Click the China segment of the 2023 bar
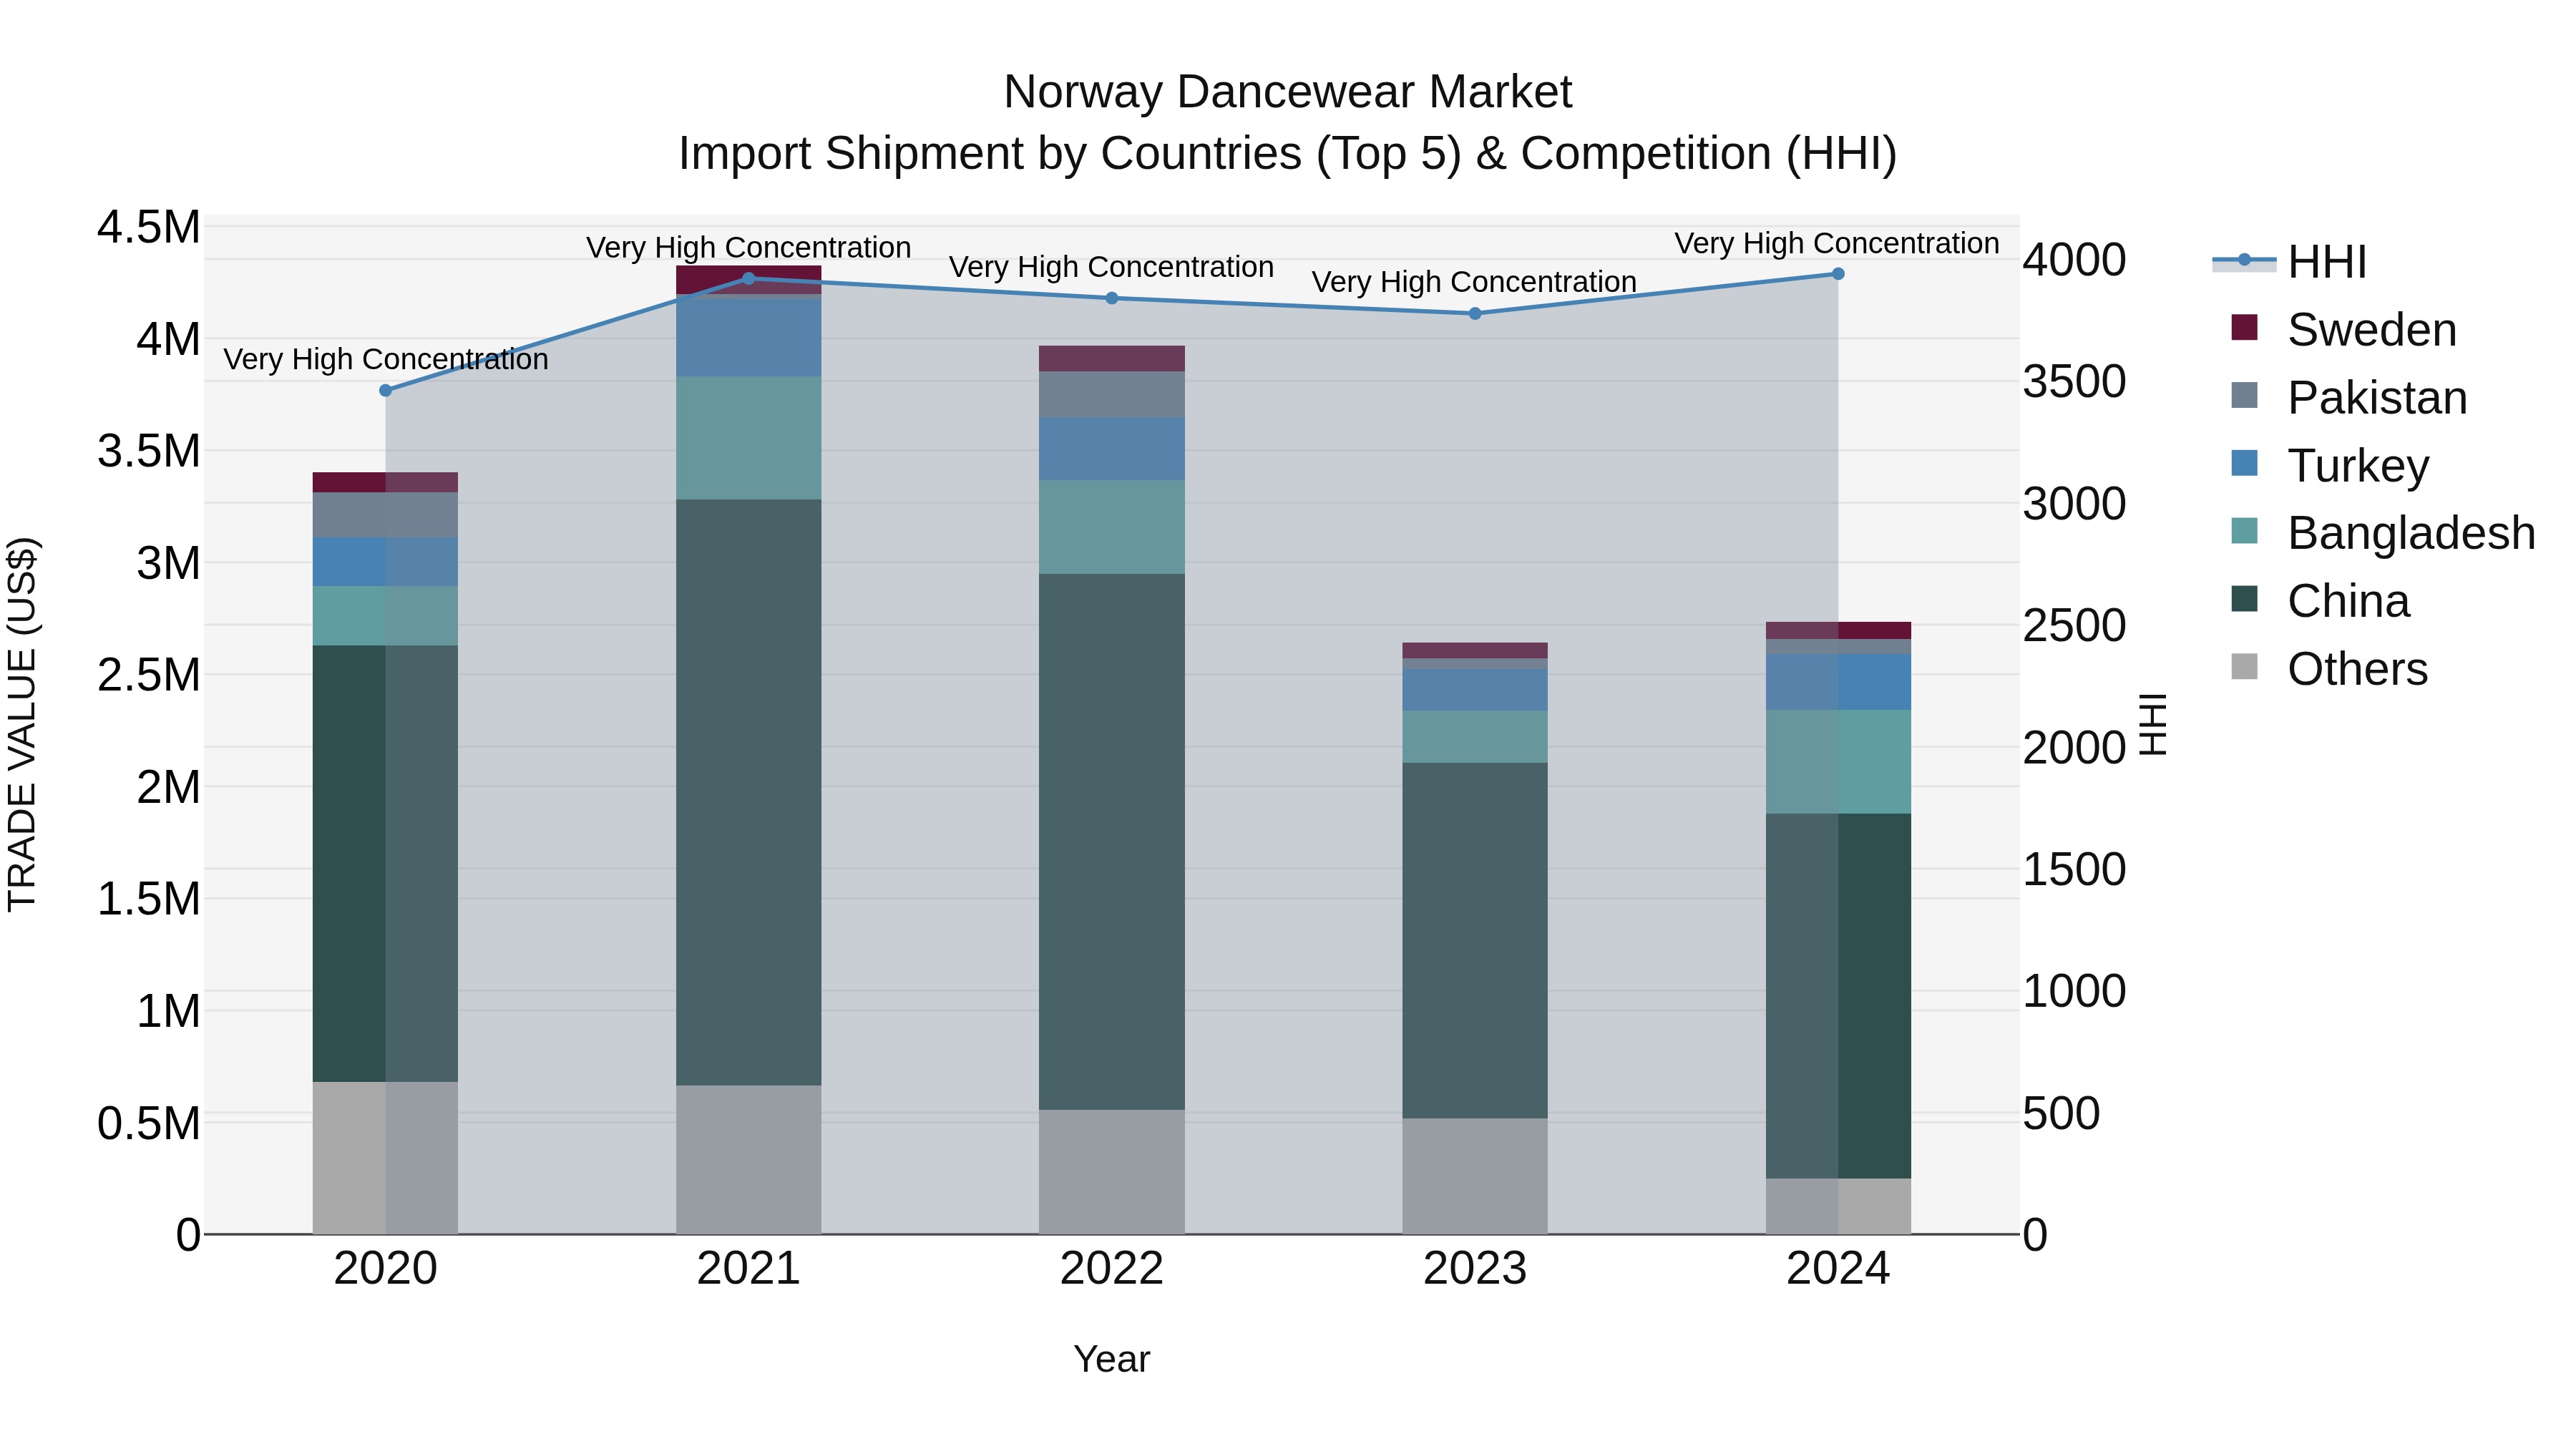The height and width of the screenshot is (1449, 2576). coord(1475,941)
